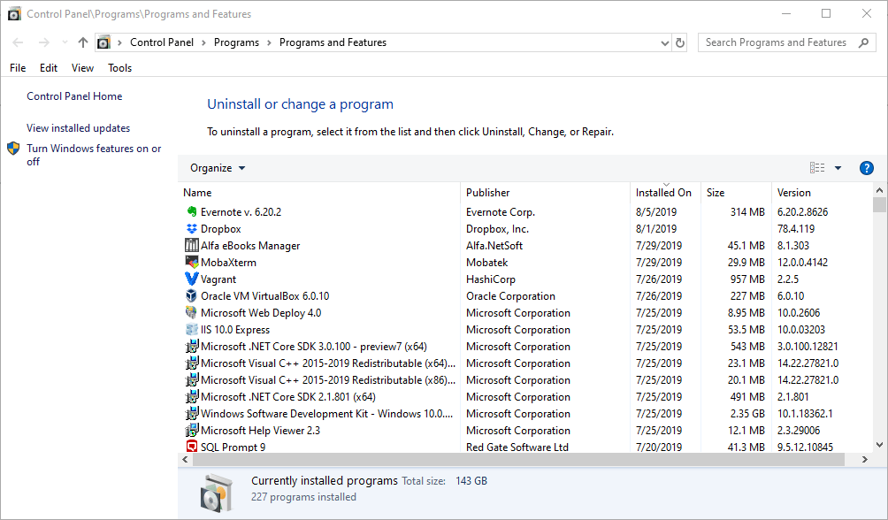Click the .NET Core SDK 2.1.801 icon
The width and height of the screenshot is (888, 520).
pyautogui.click(x=191, y=396)
